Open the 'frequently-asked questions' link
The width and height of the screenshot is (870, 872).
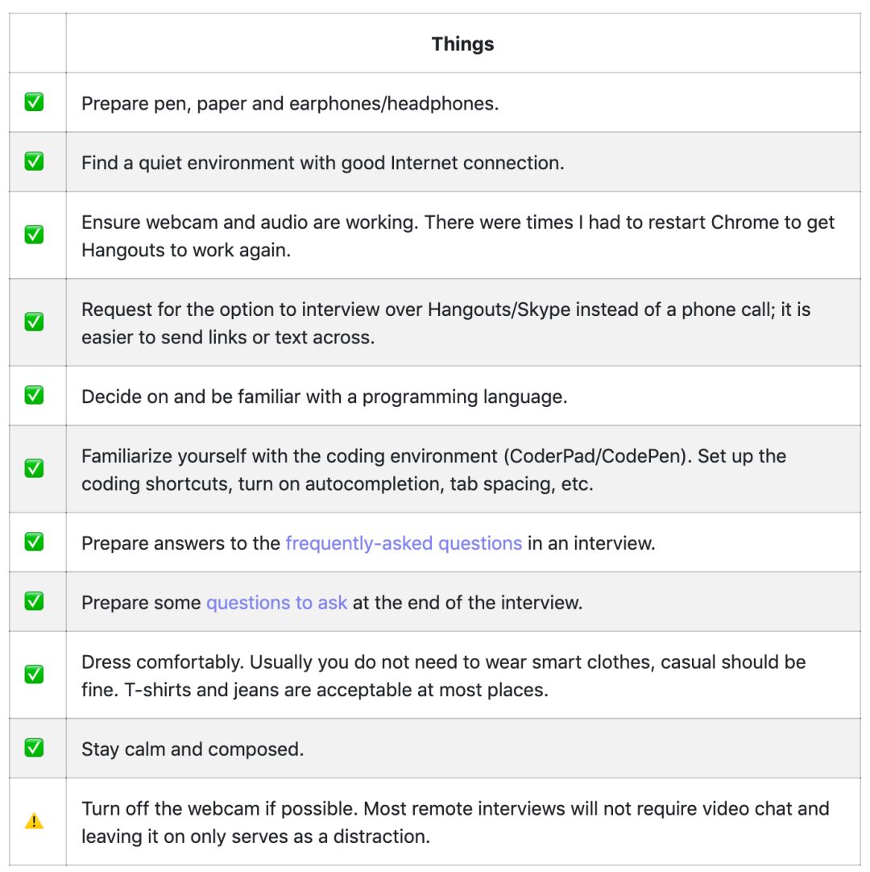tap(404, 543)
